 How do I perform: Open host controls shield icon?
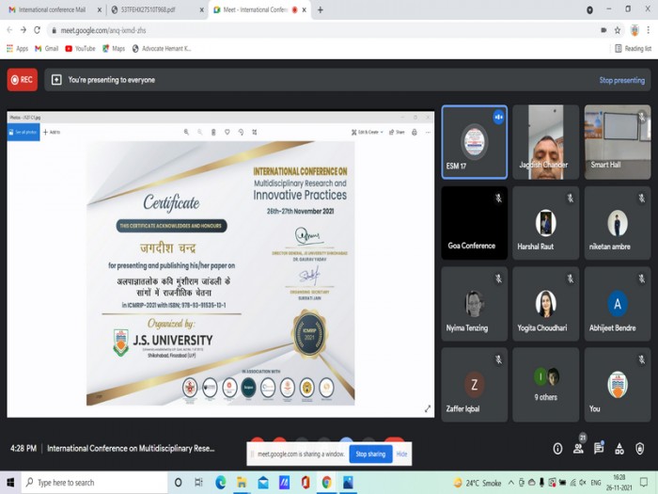point(639,449)
